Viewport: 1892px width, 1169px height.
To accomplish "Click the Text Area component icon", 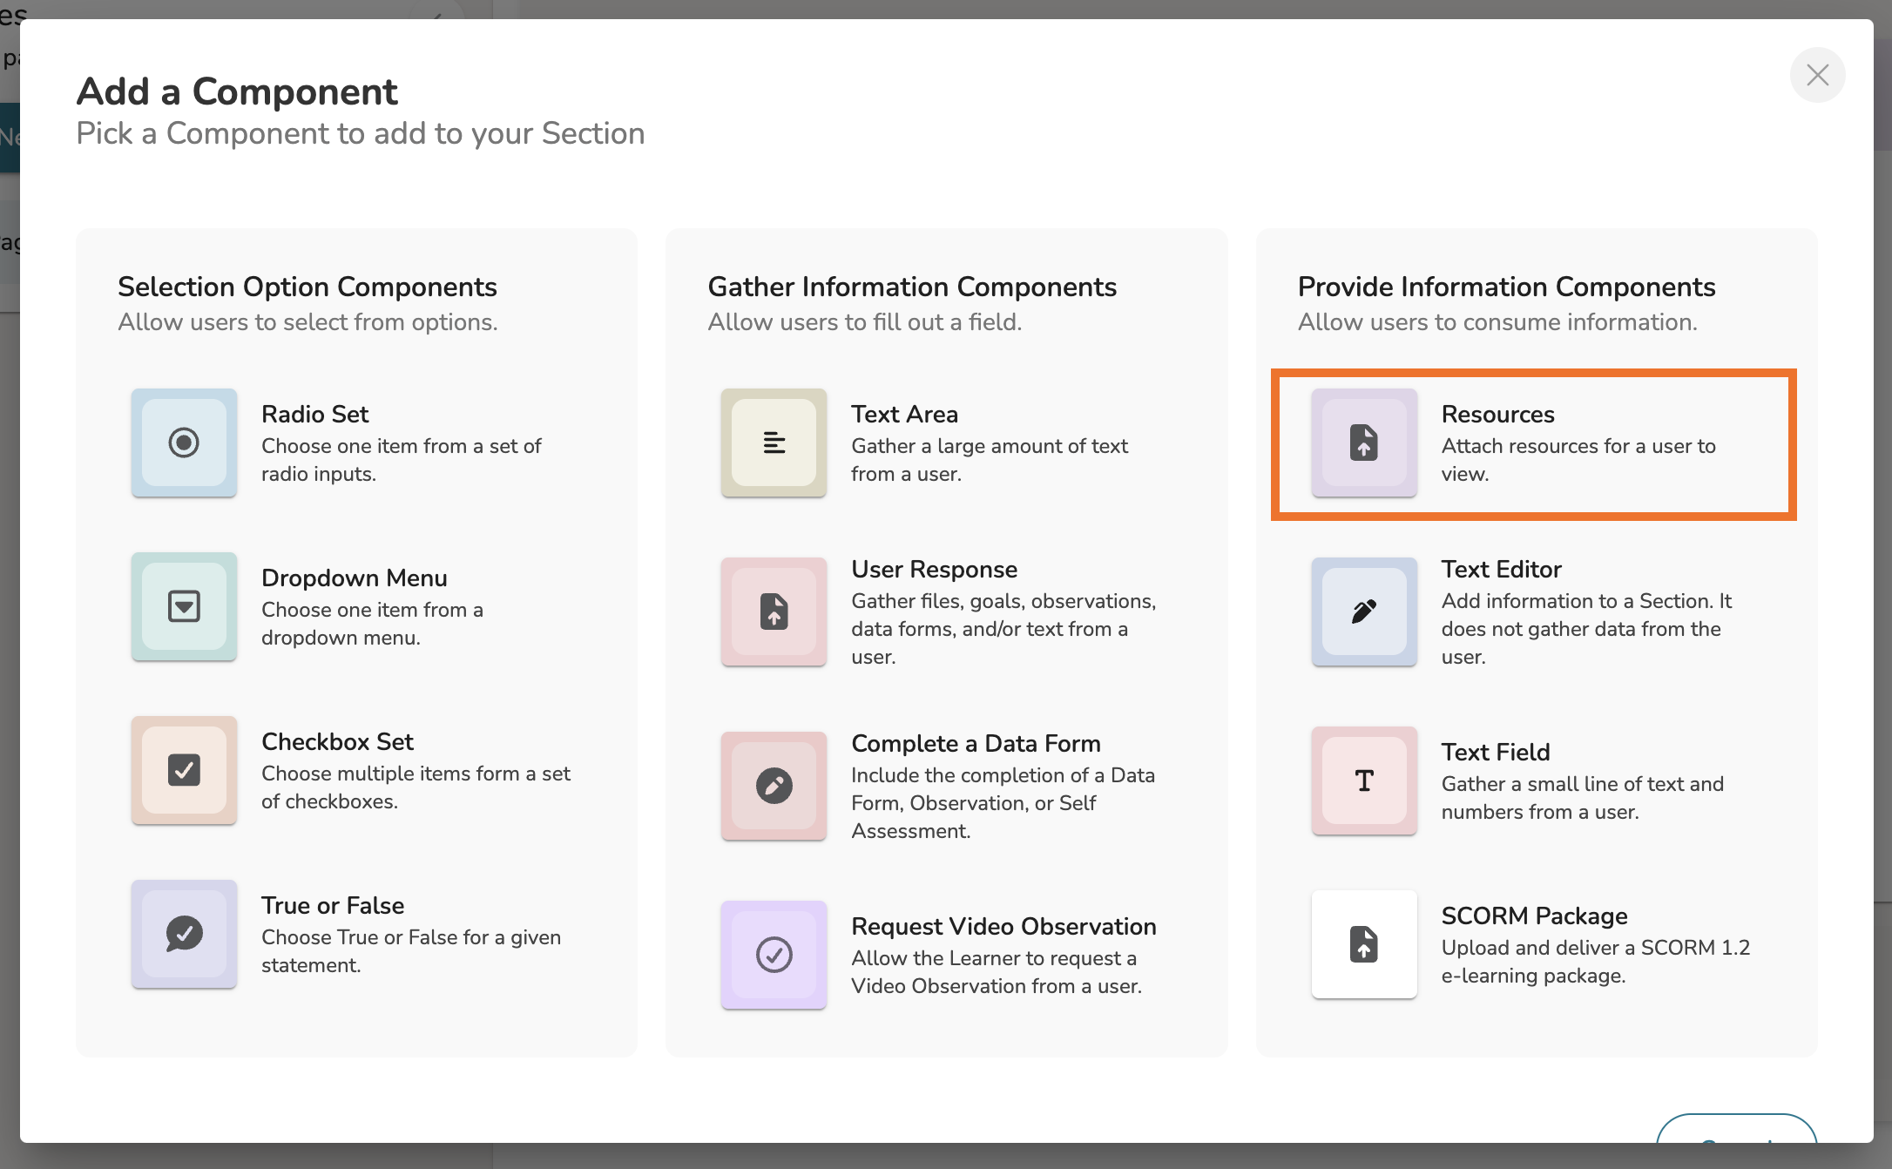I will tap(774, 443).
